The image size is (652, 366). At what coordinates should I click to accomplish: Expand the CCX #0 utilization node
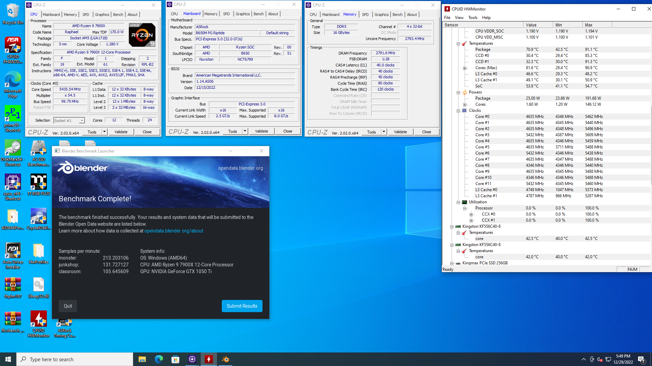(471, 215)
